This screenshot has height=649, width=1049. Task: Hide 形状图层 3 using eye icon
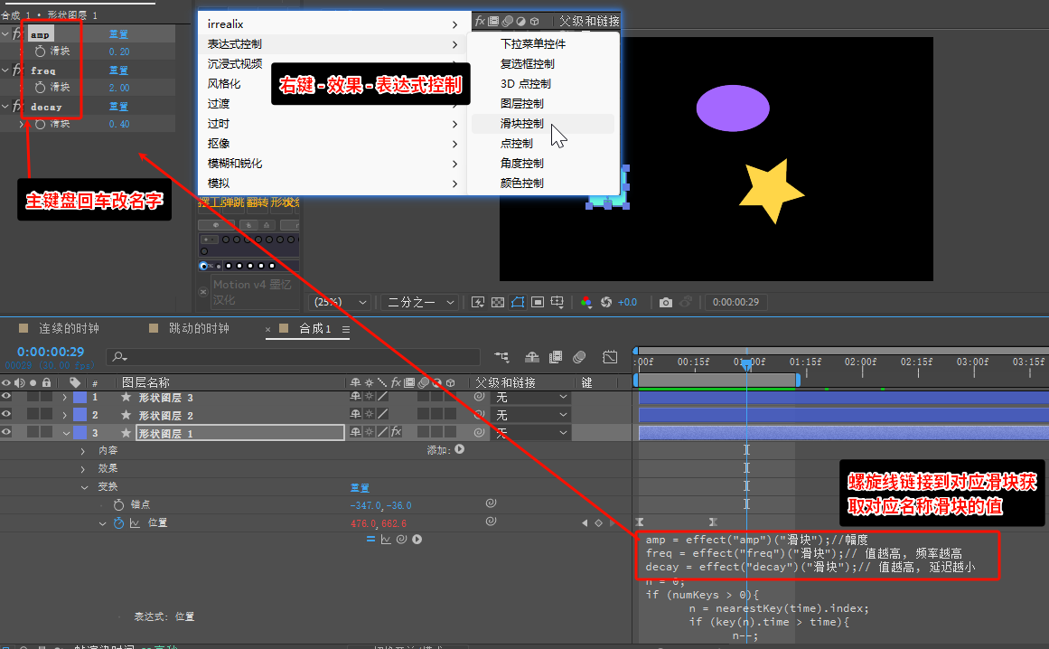(x=6, y=397)
